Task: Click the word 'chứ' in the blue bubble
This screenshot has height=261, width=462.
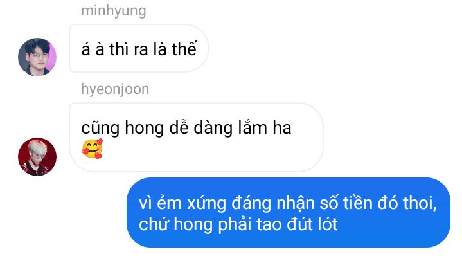Action: (154, 224)
